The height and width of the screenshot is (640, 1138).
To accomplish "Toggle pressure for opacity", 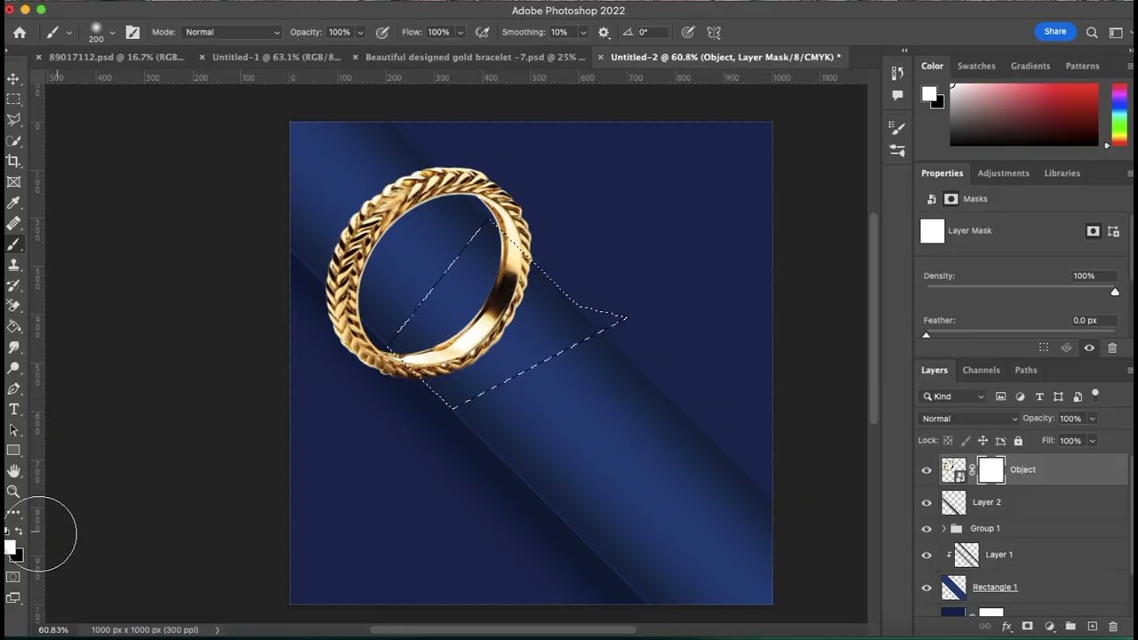I will (x=382, y=32).
